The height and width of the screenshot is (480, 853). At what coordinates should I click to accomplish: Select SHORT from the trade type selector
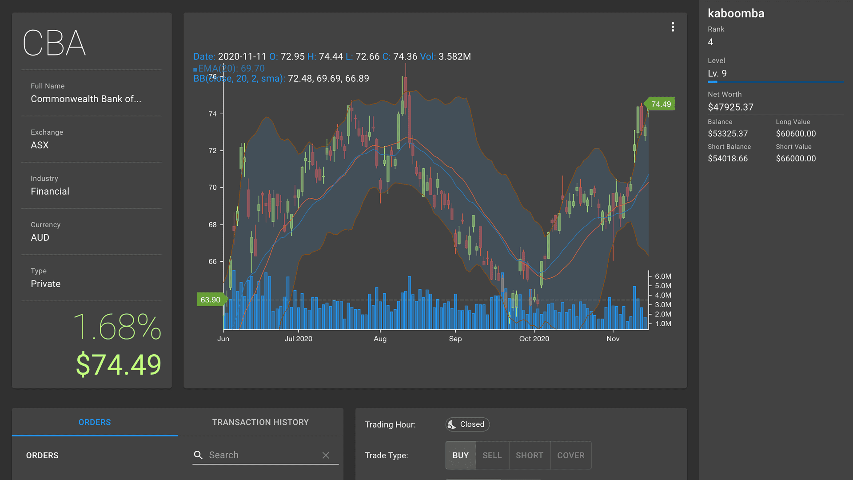529,455
